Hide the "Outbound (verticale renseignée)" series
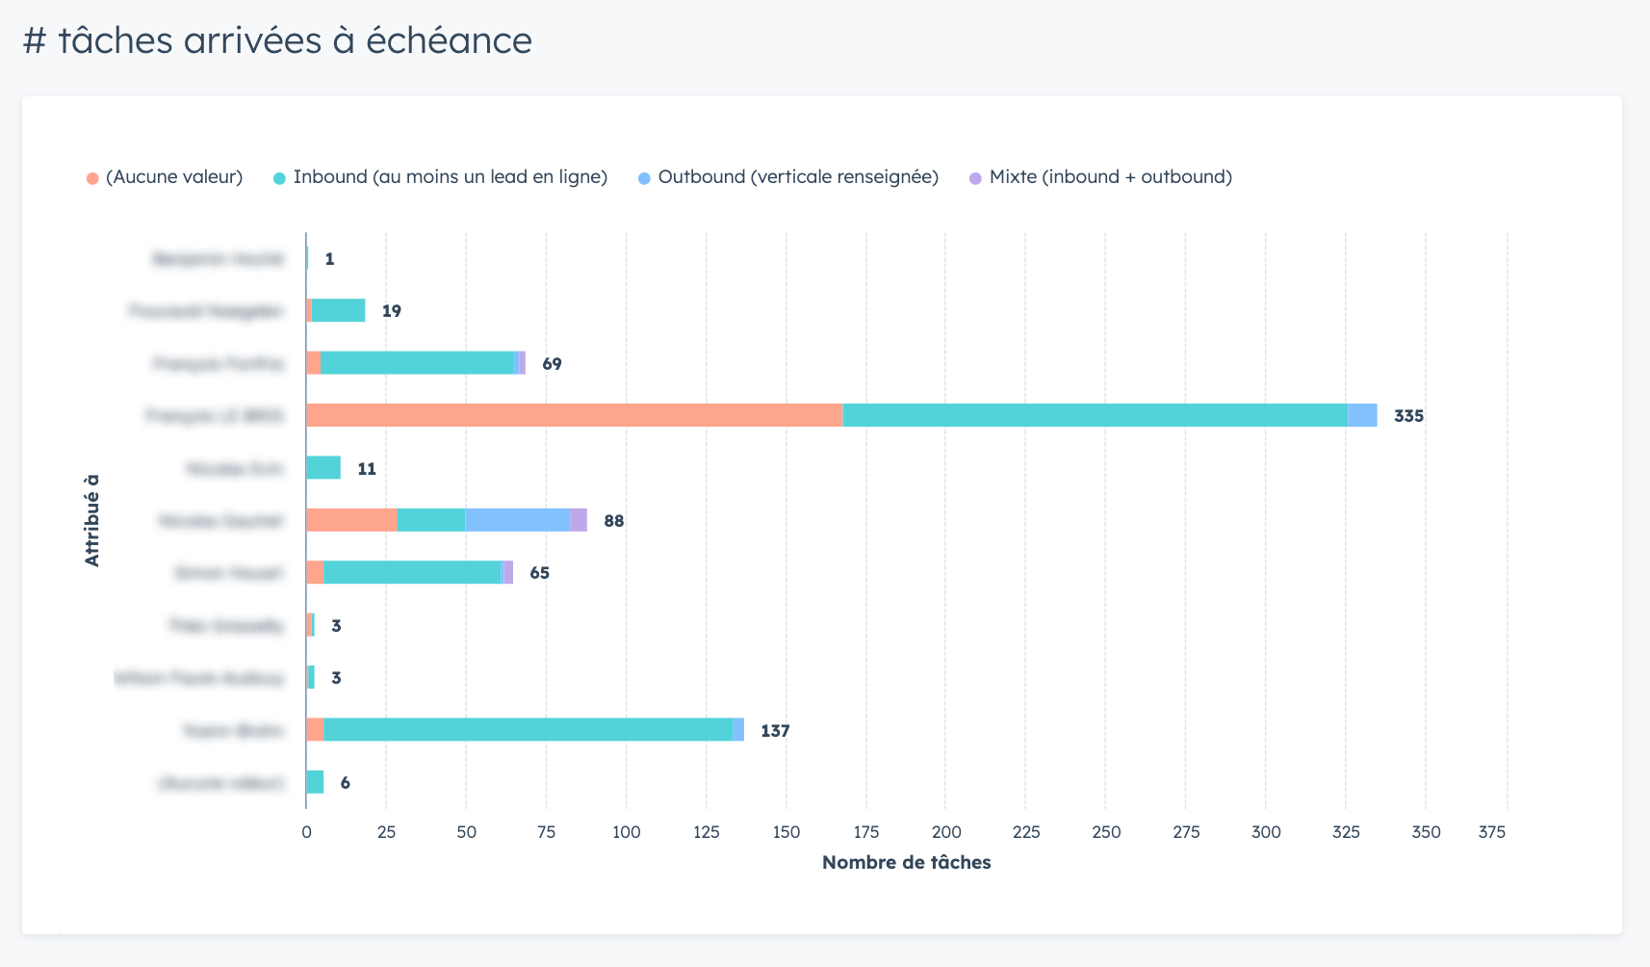 [798, 177]
